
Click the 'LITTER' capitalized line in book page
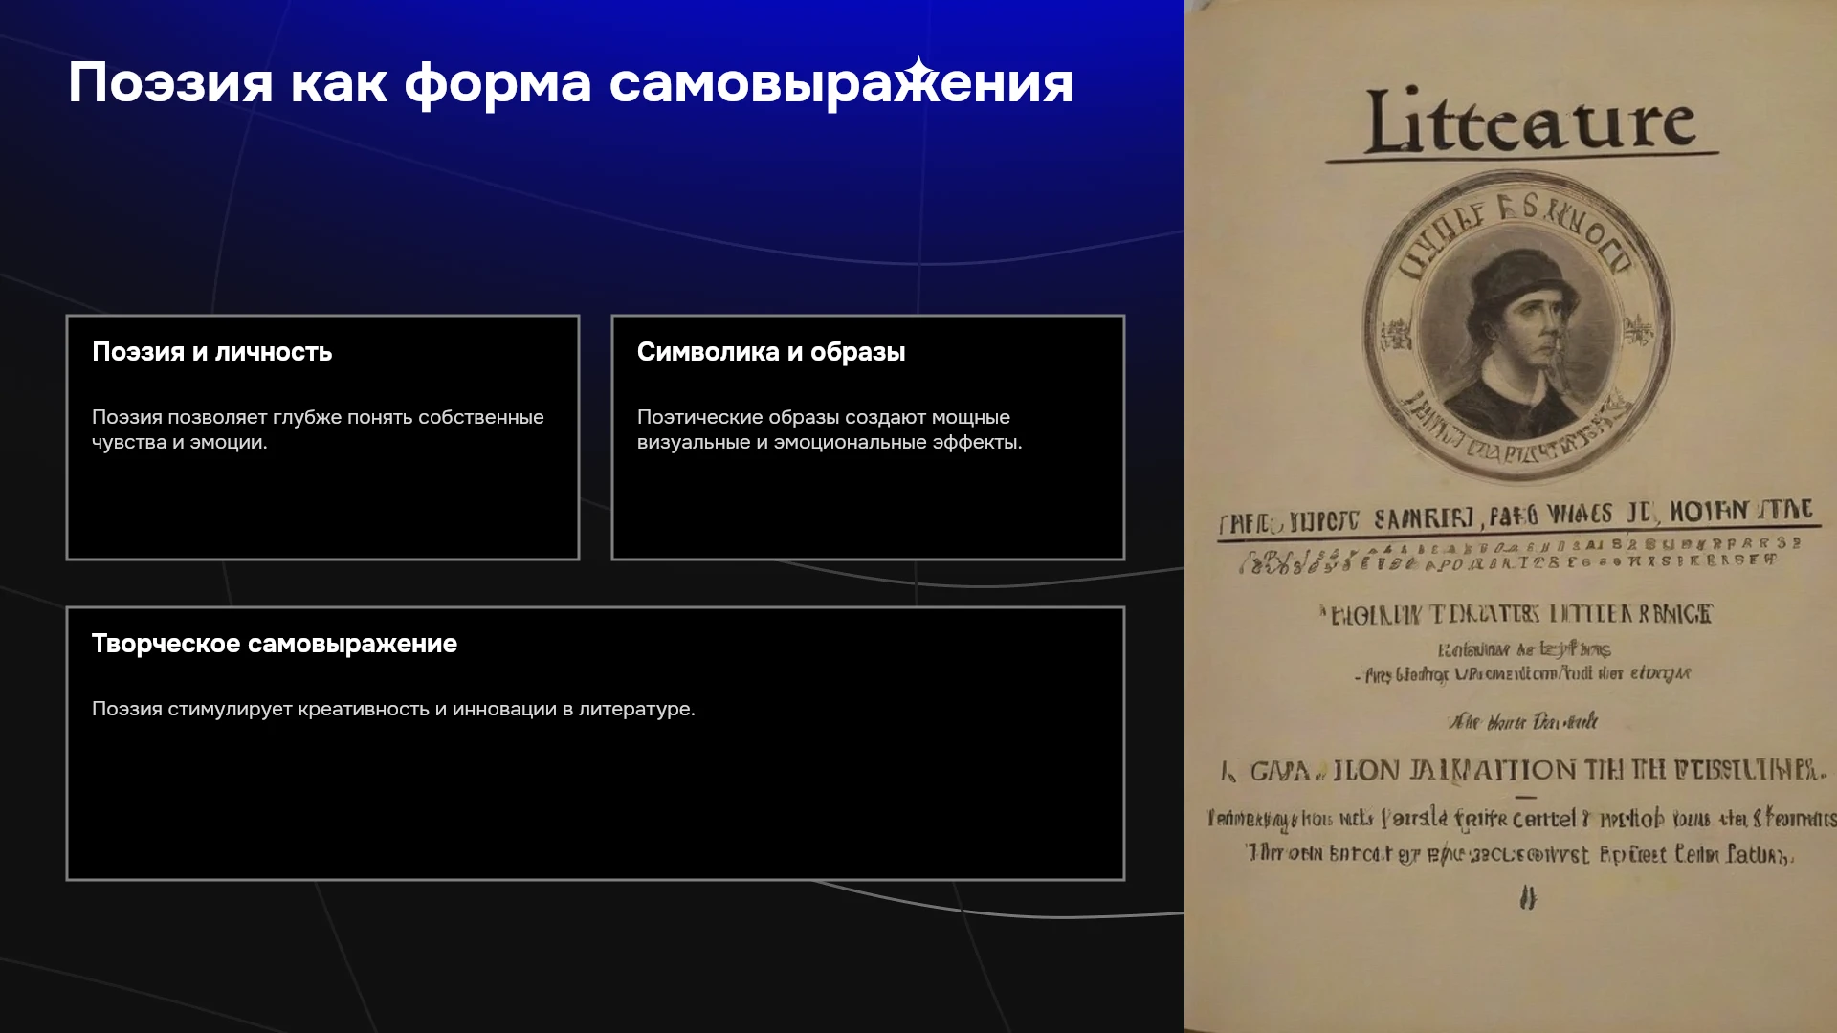pos(1516,614)
